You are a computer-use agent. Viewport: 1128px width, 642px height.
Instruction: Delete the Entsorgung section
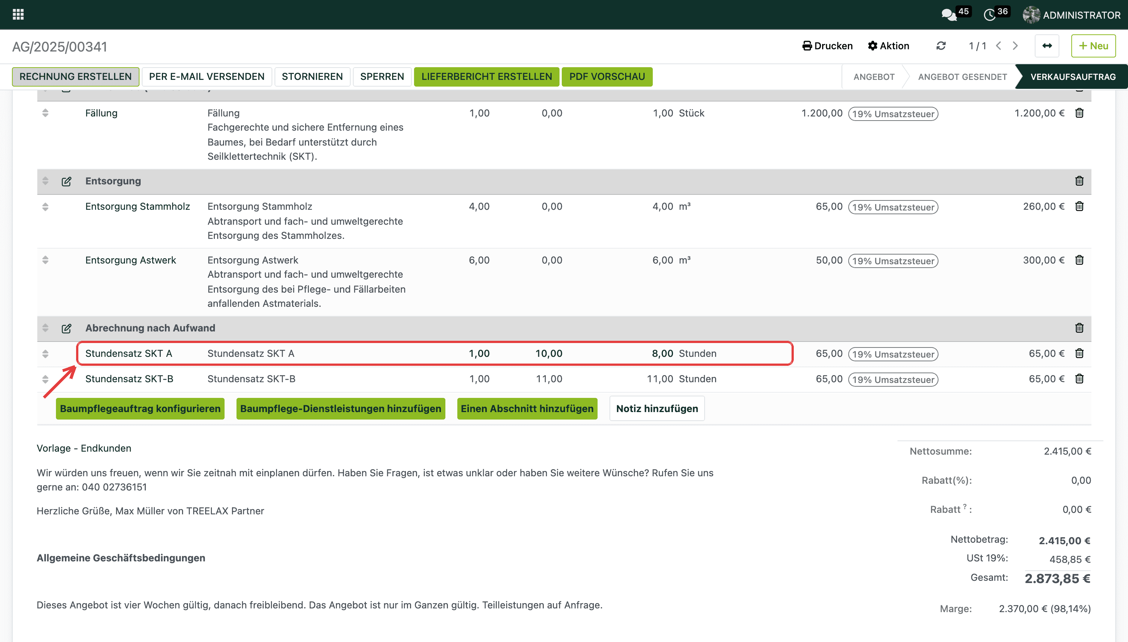coord(1079,181)
